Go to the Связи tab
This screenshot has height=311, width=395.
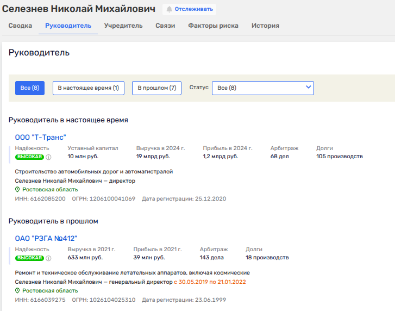[165, 26]
